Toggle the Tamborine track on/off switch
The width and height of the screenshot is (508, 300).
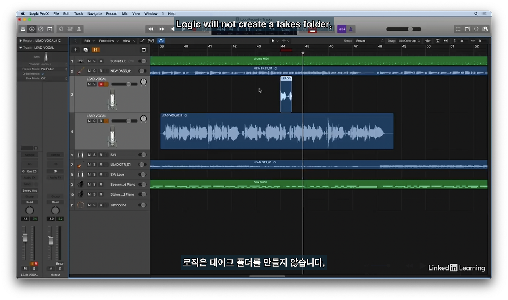(142, 205)
